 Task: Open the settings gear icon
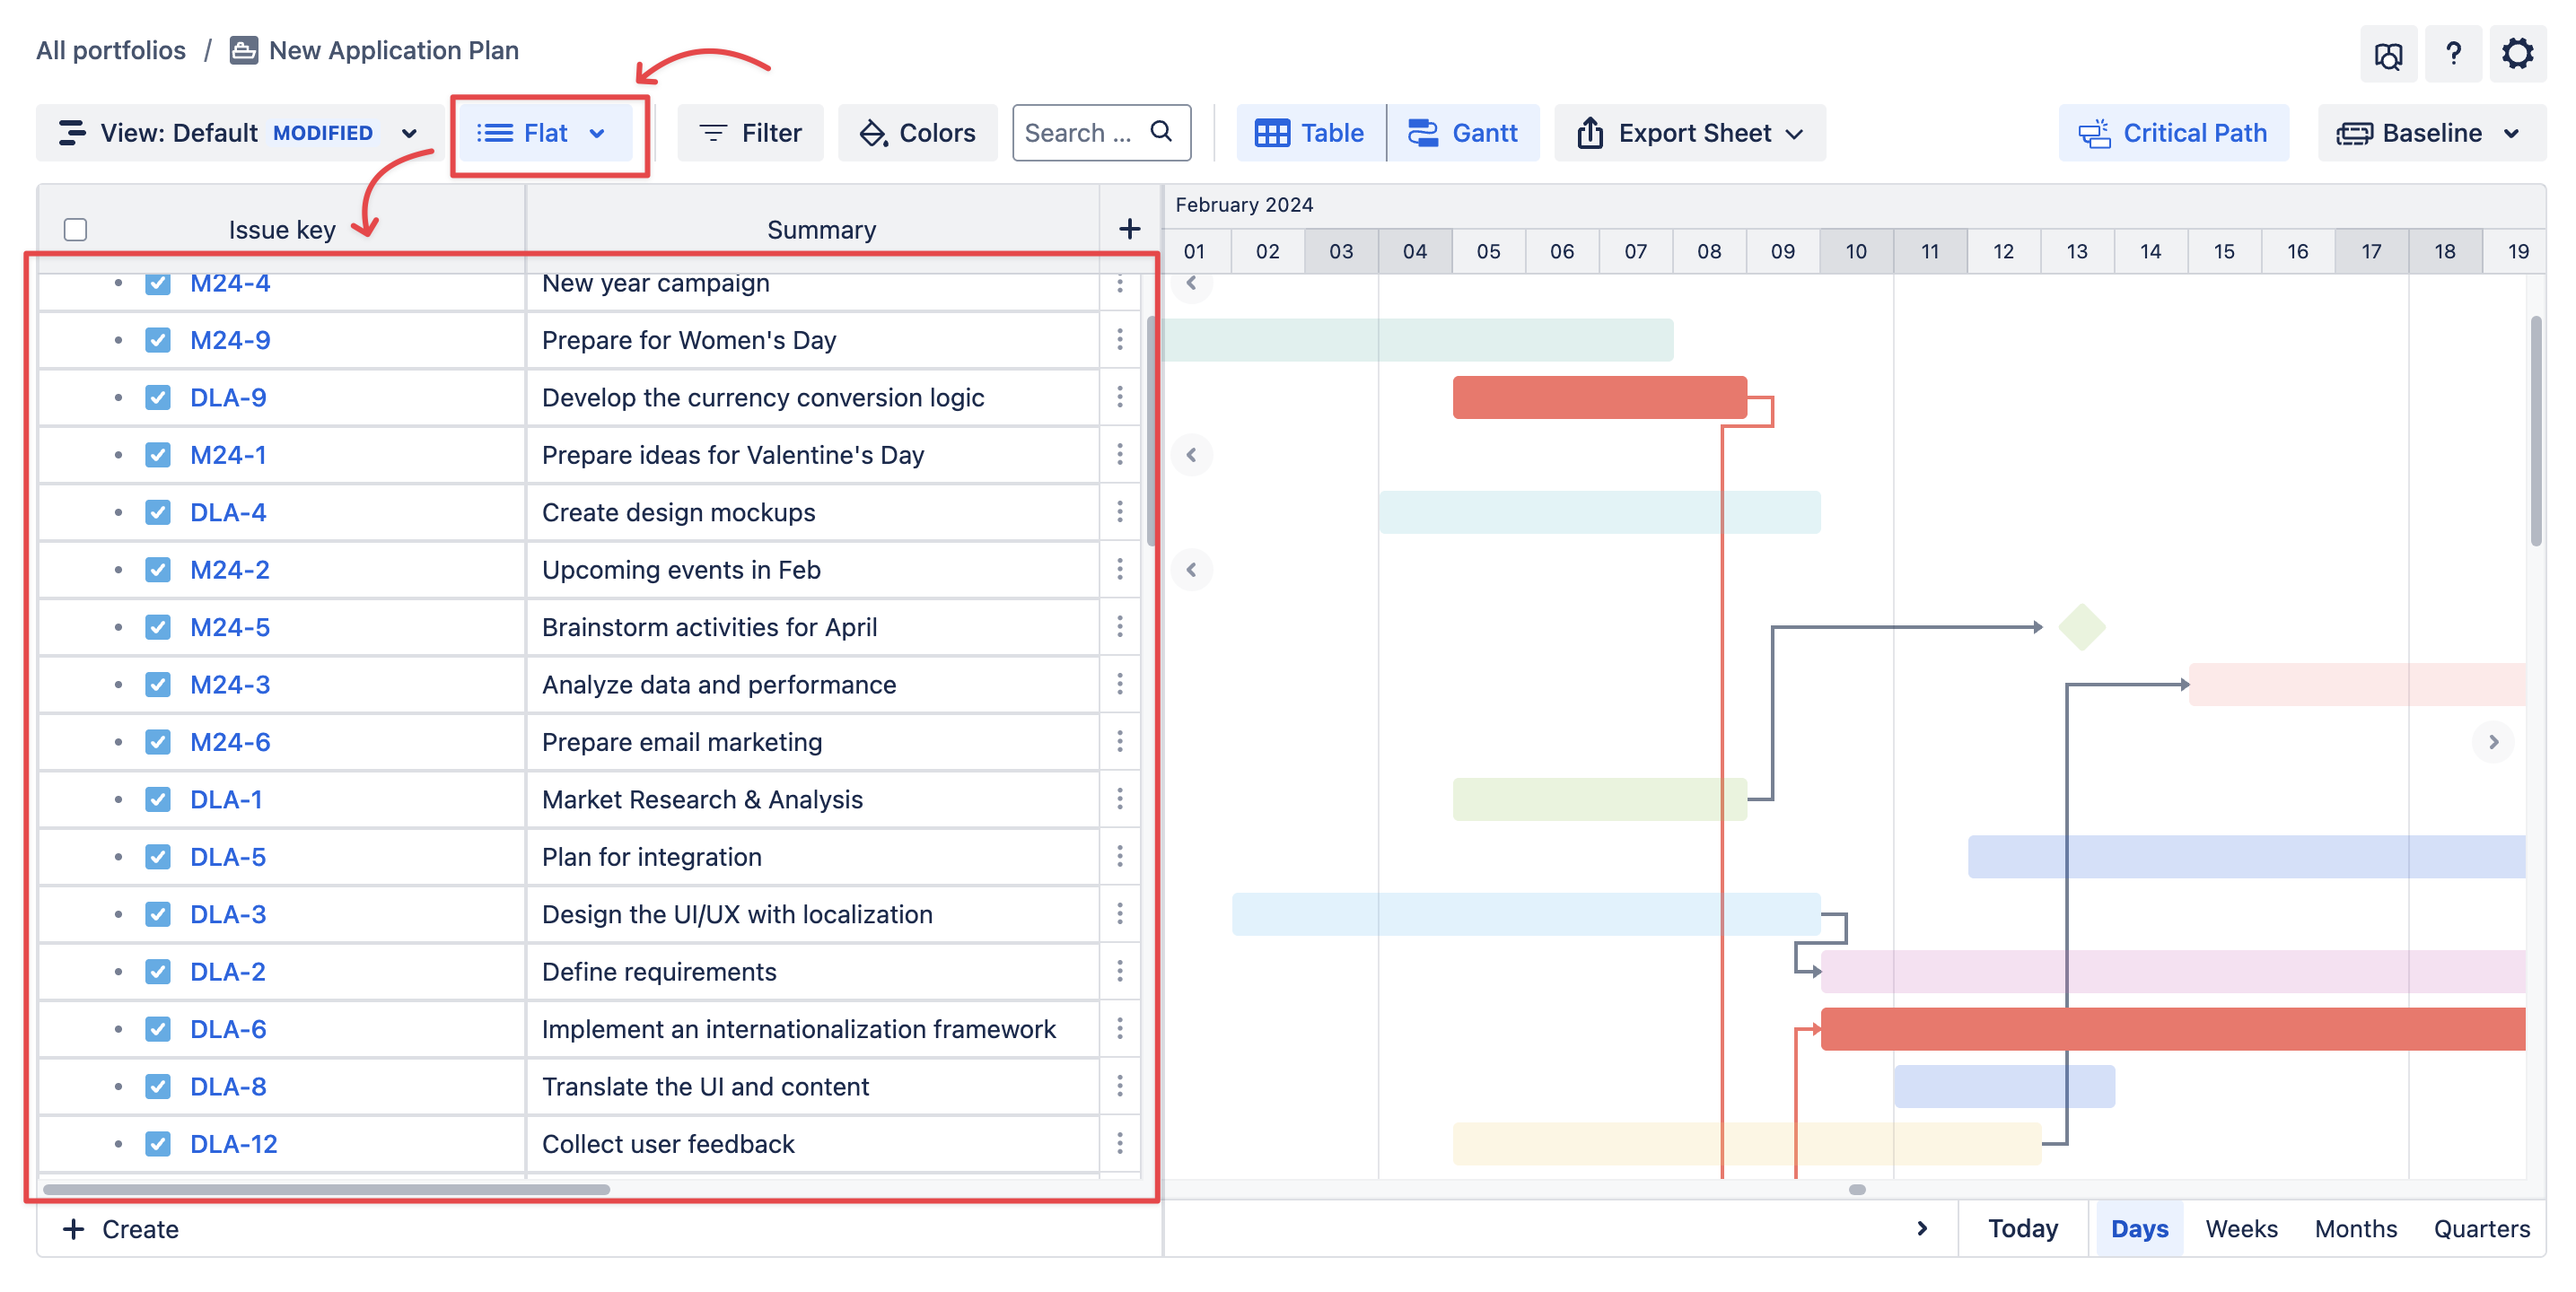[2516, 53]
